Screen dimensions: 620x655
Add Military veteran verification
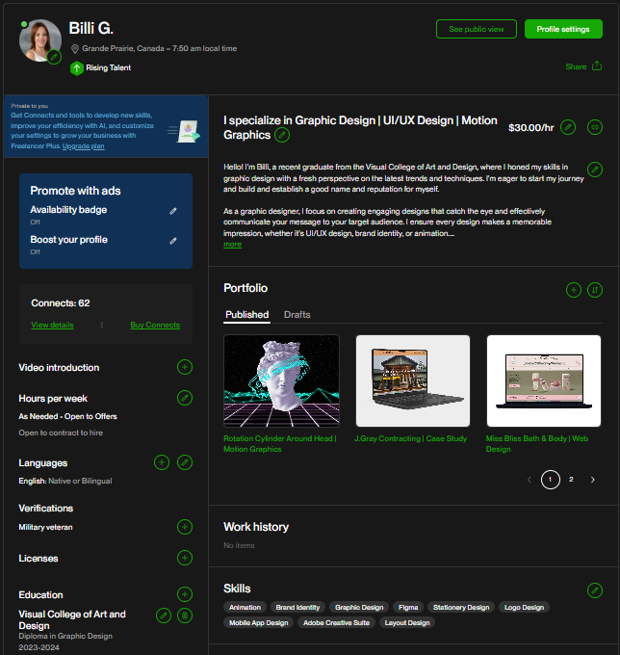coord(185,527)
